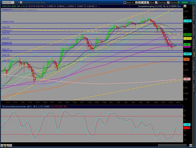The width and height of the screenshot is (196, 148).
Task: Open the Studies menu
Action: tap(172, 2)
